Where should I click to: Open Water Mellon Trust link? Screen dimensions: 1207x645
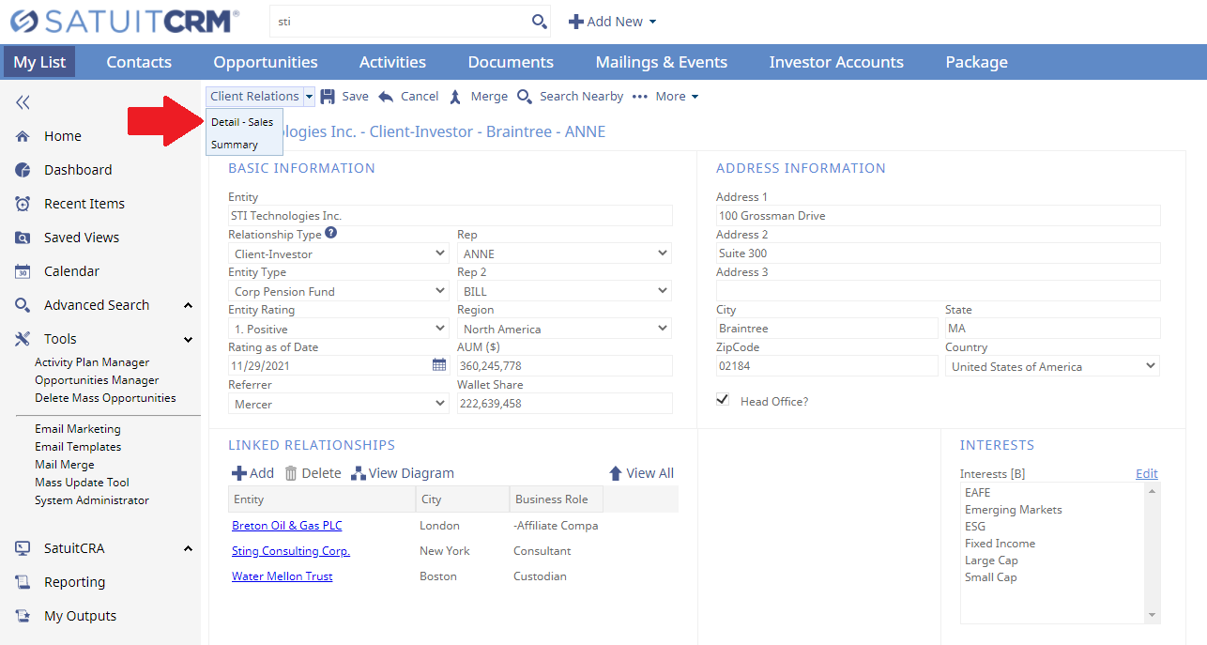click(283, 576)
